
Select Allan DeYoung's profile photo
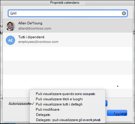[10, 26]
